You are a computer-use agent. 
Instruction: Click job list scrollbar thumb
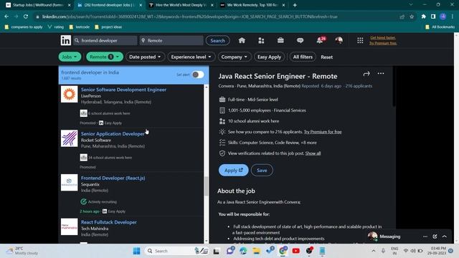(207, 186)
